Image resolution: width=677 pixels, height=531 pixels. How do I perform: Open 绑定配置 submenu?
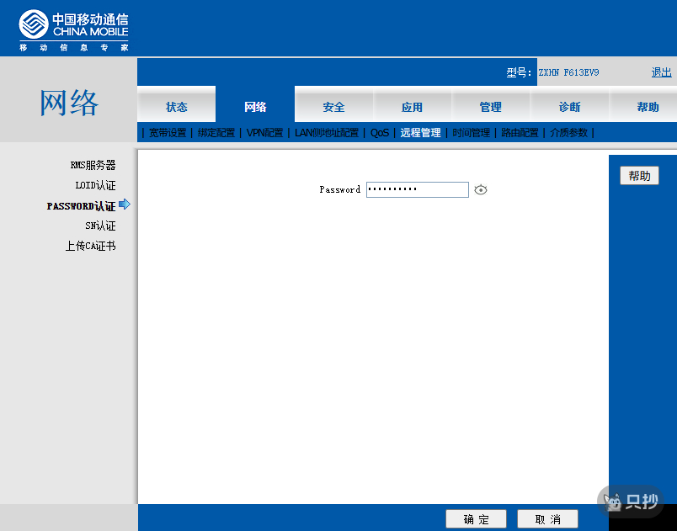coord(216,133)
